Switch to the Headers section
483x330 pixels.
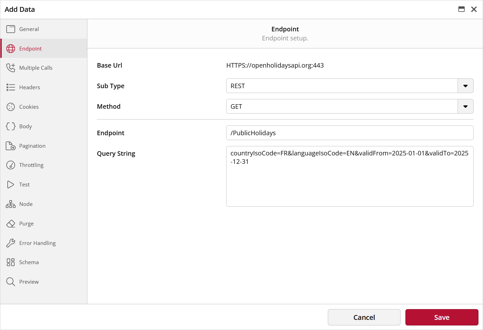[x=44, y=87]
